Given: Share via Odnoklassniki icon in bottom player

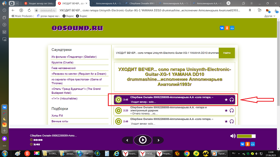Looking at the screenshot, I should click(248, 144).
